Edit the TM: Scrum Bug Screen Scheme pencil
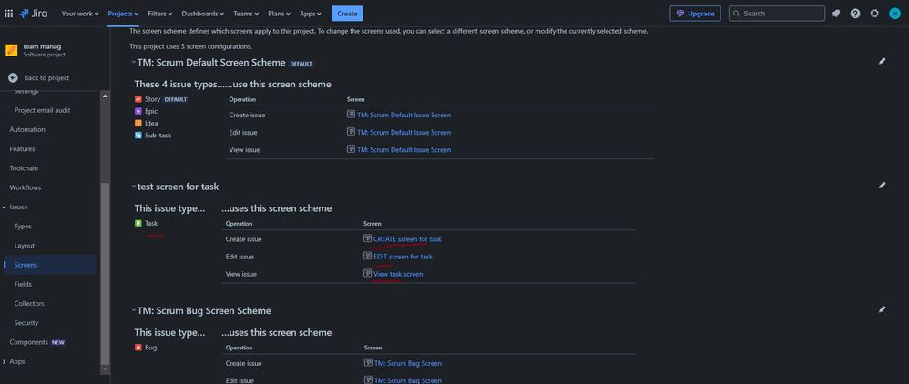Image resolution: width=909 pixels, height=384 pixels. click(x=883, y=309)
